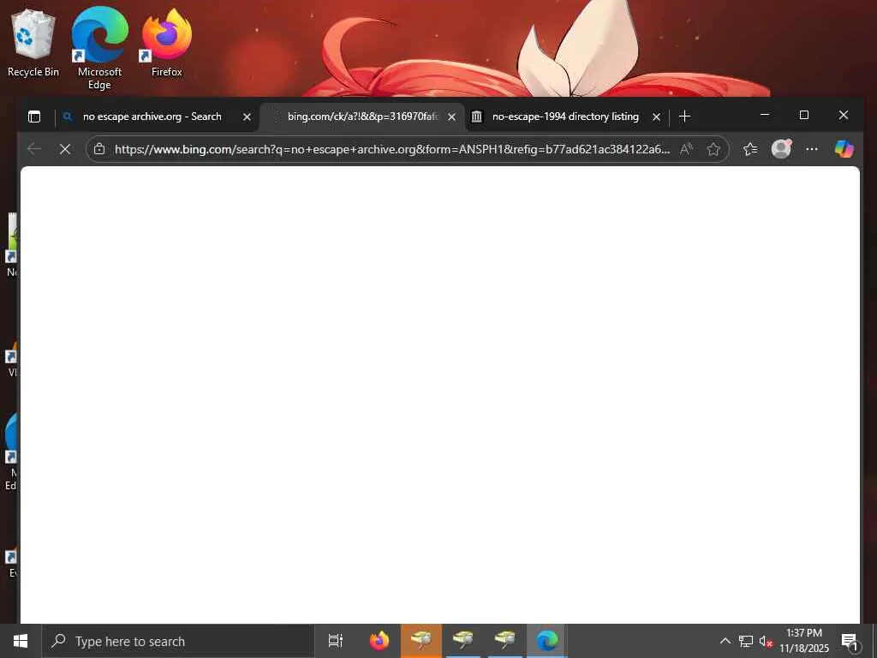The width and height of the screenshot is (877, 658).
Task: Open Firefox from the taskbar
Action: point(379,641)
